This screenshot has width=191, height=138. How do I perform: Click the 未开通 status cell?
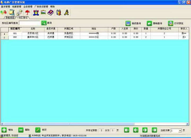coord(51,33)
